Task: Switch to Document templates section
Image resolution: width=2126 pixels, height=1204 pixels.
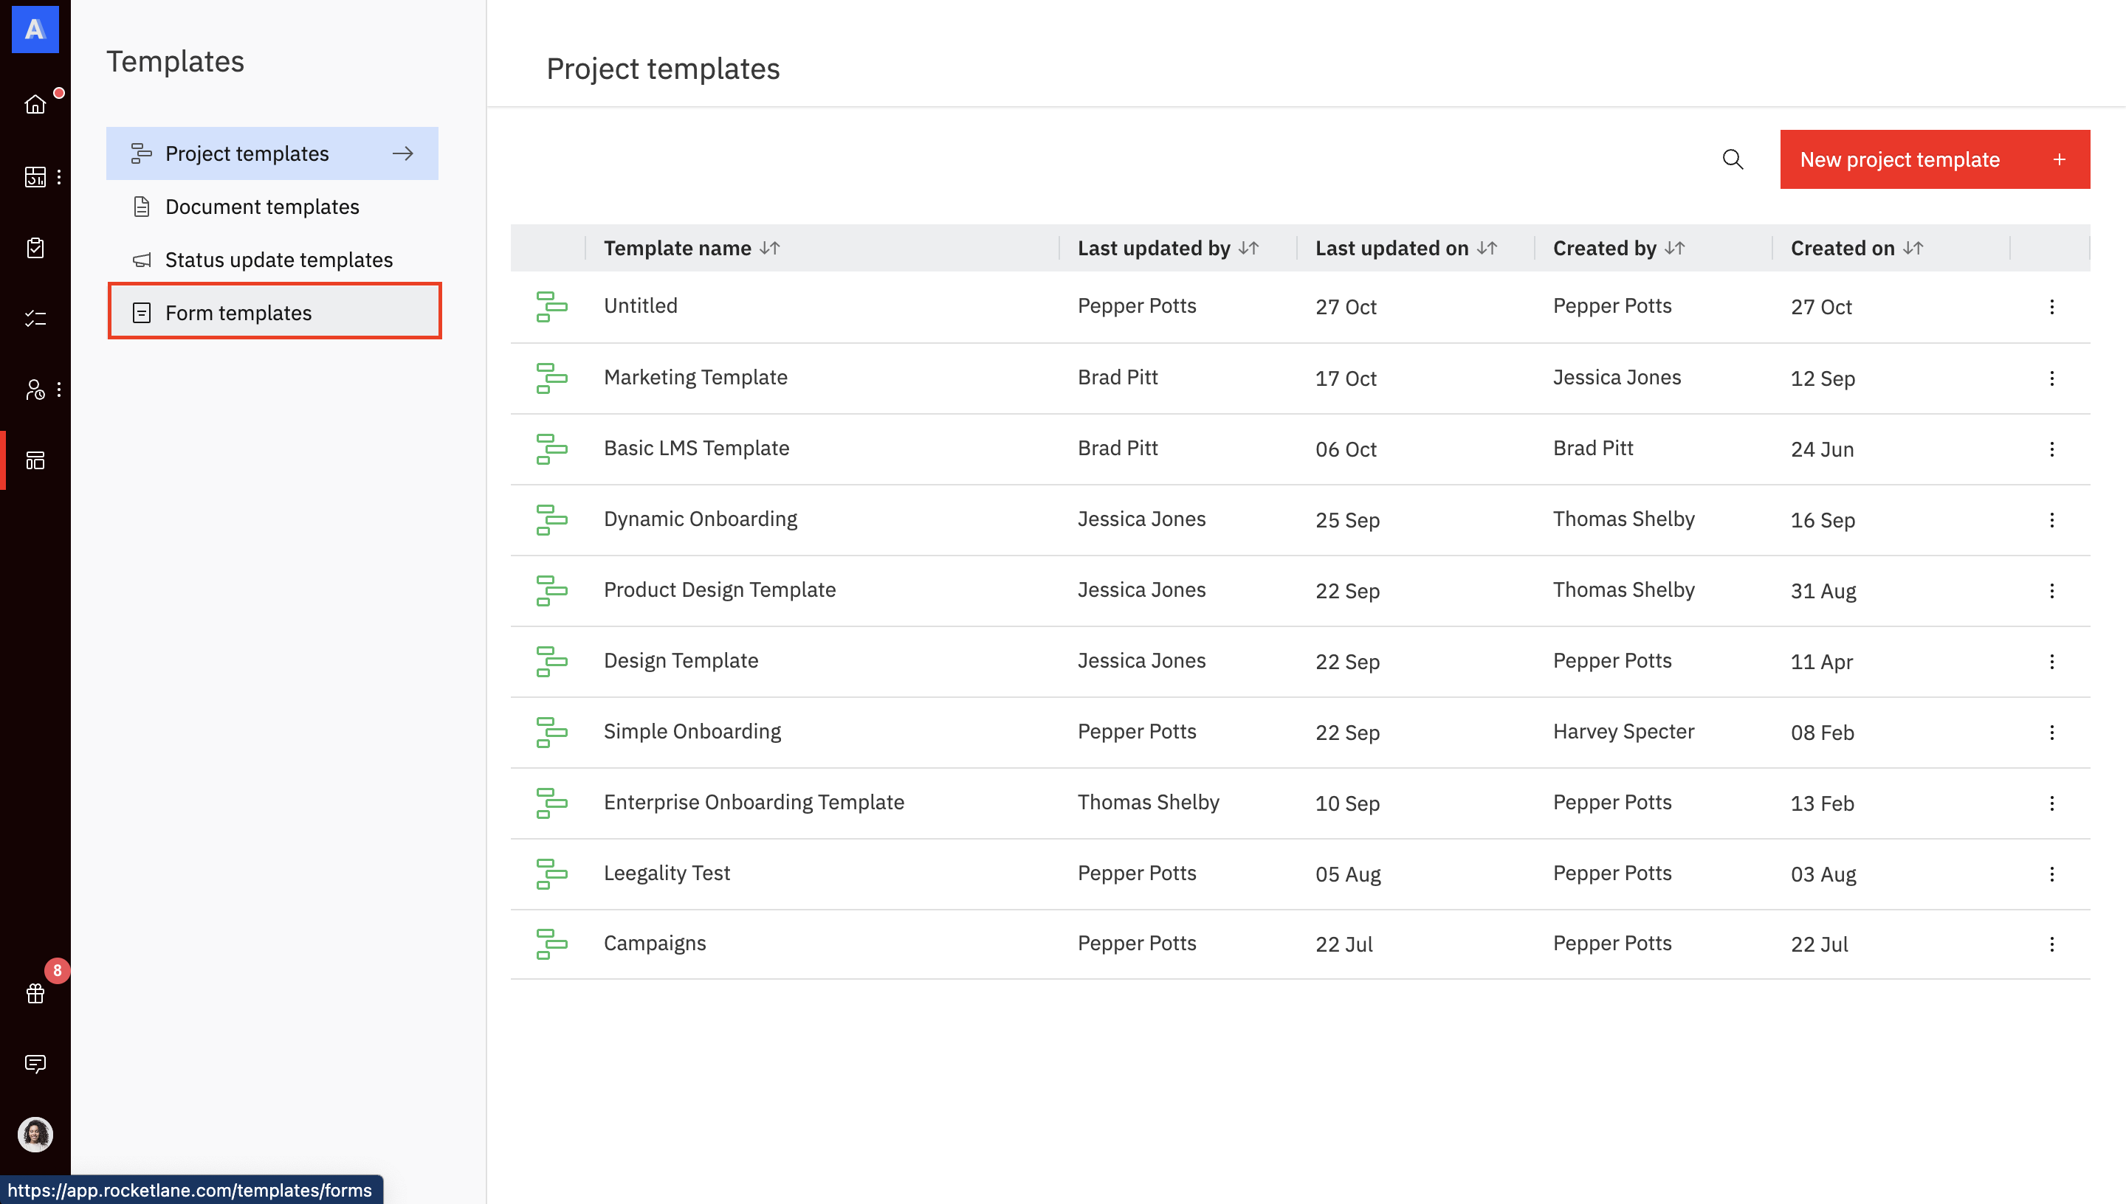Action: pos(261,207)
